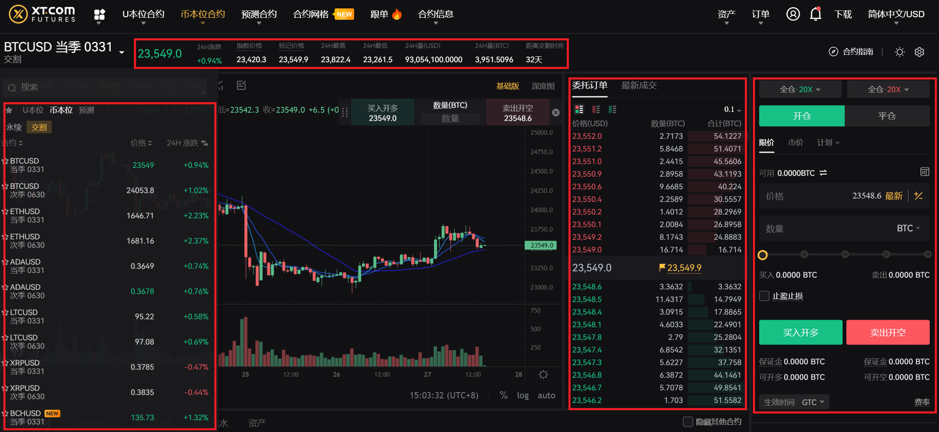This screenshot has width=939, height=432.
Task: Open the settings gear beside contract guide
Action: tap(920, 52)
